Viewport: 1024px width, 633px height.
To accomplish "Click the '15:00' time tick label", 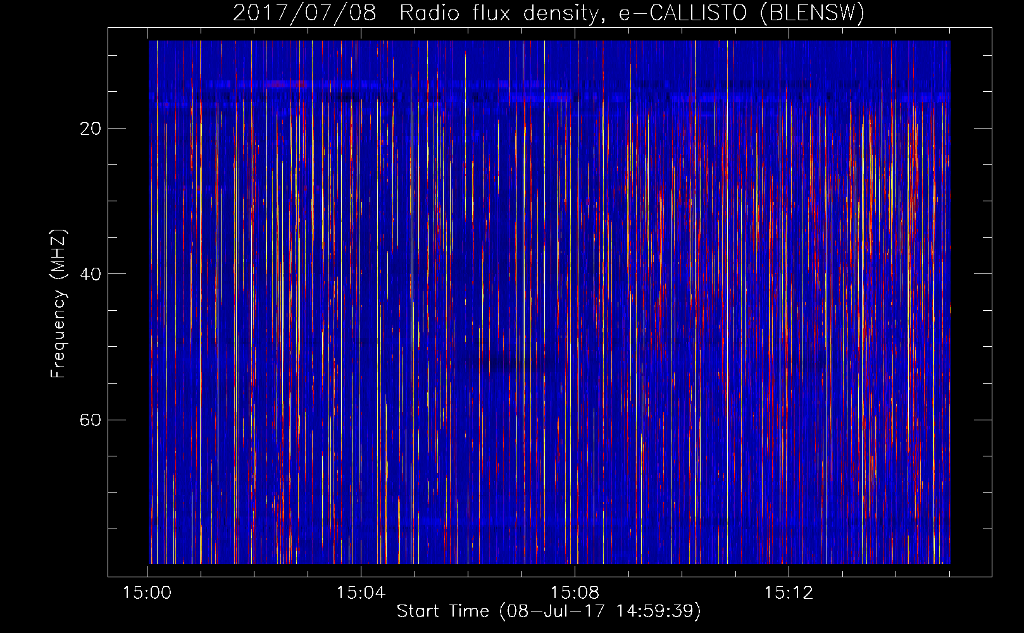I will click(147, 593).
